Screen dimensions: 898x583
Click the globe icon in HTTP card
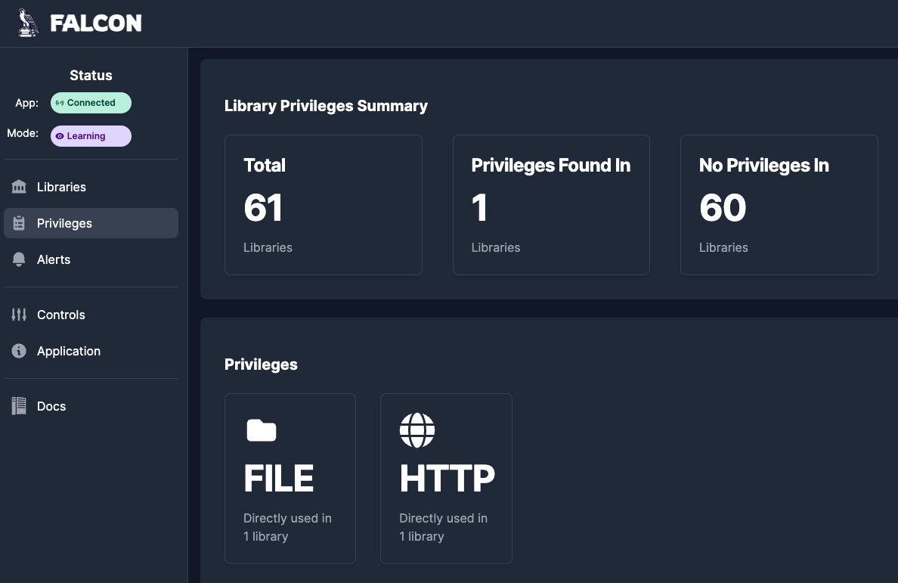pyautogui.click(x=417, y=430)
